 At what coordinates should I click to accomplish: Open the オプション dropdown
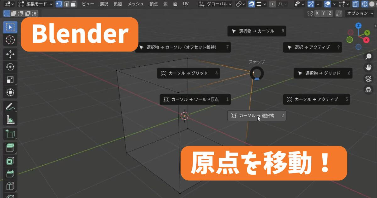[x=360, y=13]
